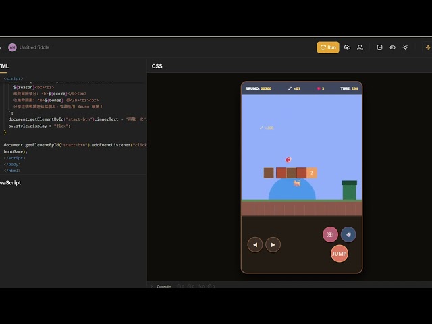Click the cloud upload save icon
The image size is (432, 324).
tap(347, 47)
